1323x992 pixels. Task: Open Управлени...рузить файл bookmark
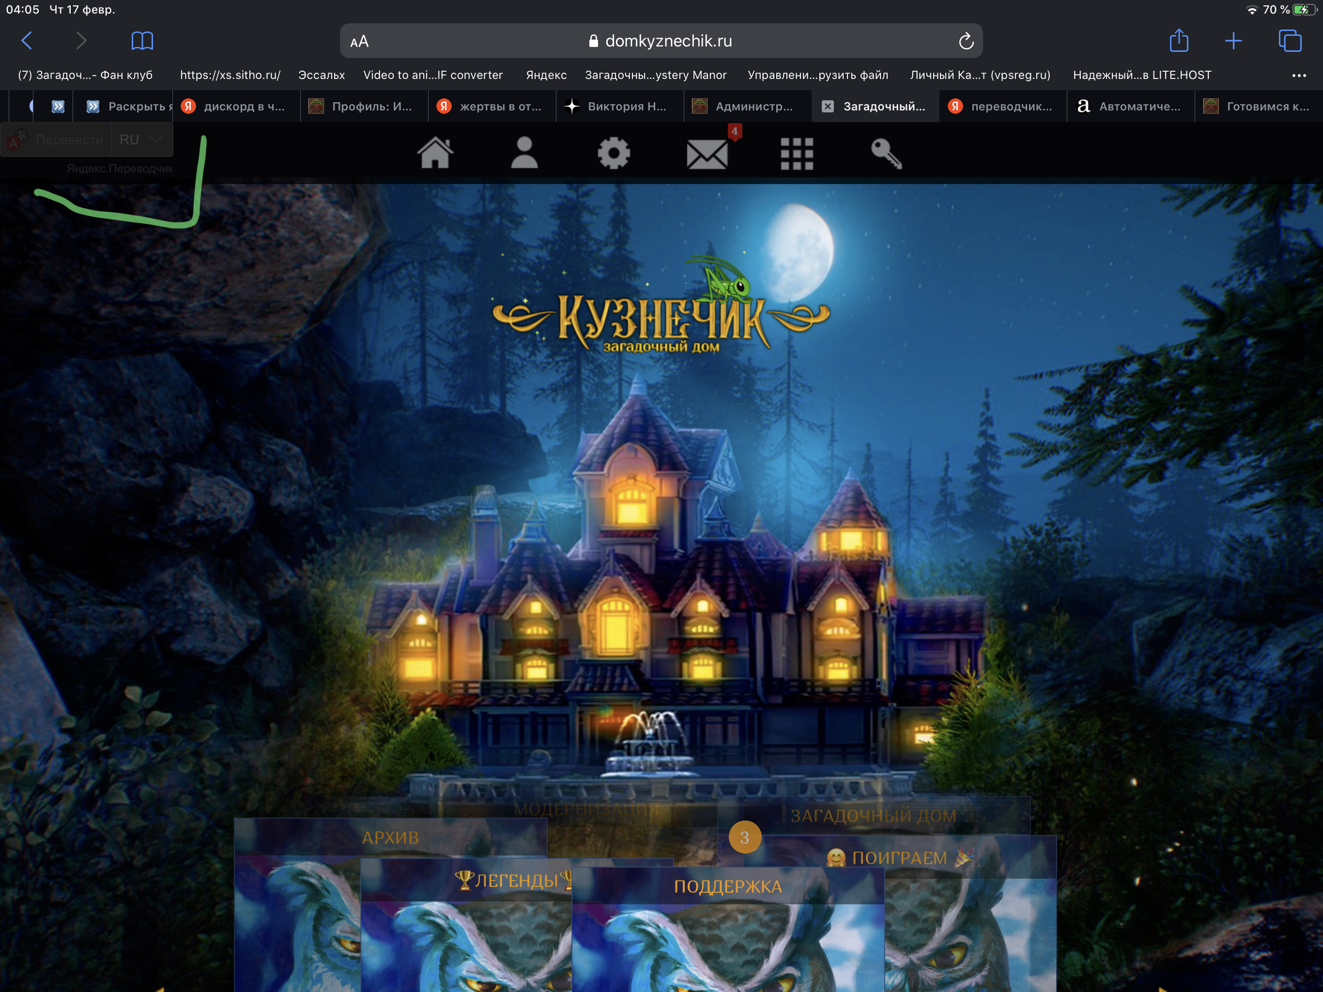[817, 76]
